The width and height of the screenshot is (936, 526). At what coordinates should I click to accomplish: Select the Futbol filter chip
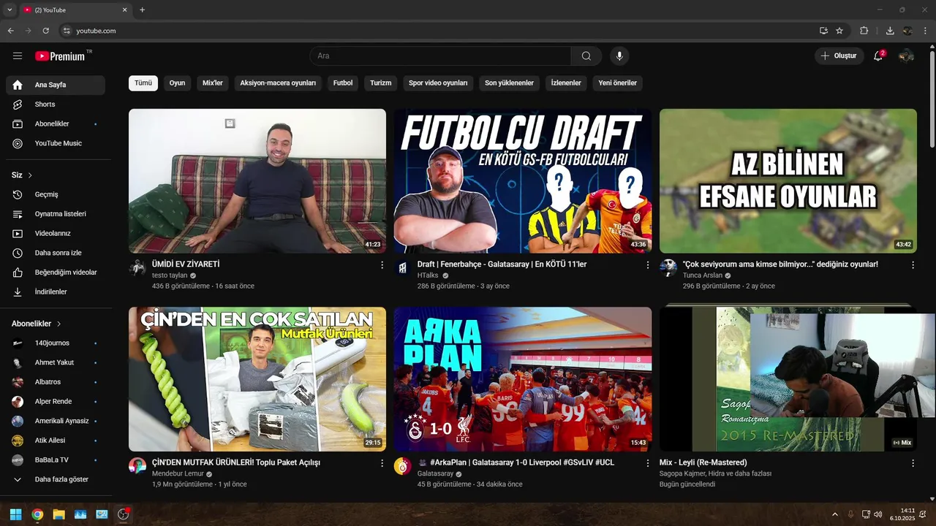(343, 83)
